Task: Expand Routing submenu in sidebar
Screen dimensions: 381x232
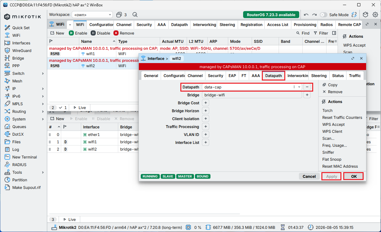Action: point(43,111)
